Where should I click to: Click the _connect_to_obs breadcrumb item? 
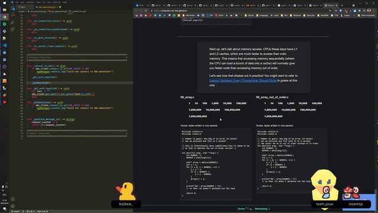[77, 11]
